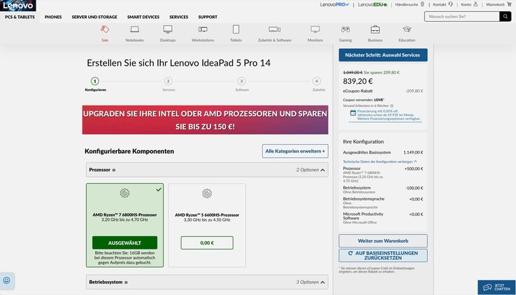Viewport: 516px width, 295px height.
Task: Click Ausgewähltes Basissystem row
Action: pos(383,152)
